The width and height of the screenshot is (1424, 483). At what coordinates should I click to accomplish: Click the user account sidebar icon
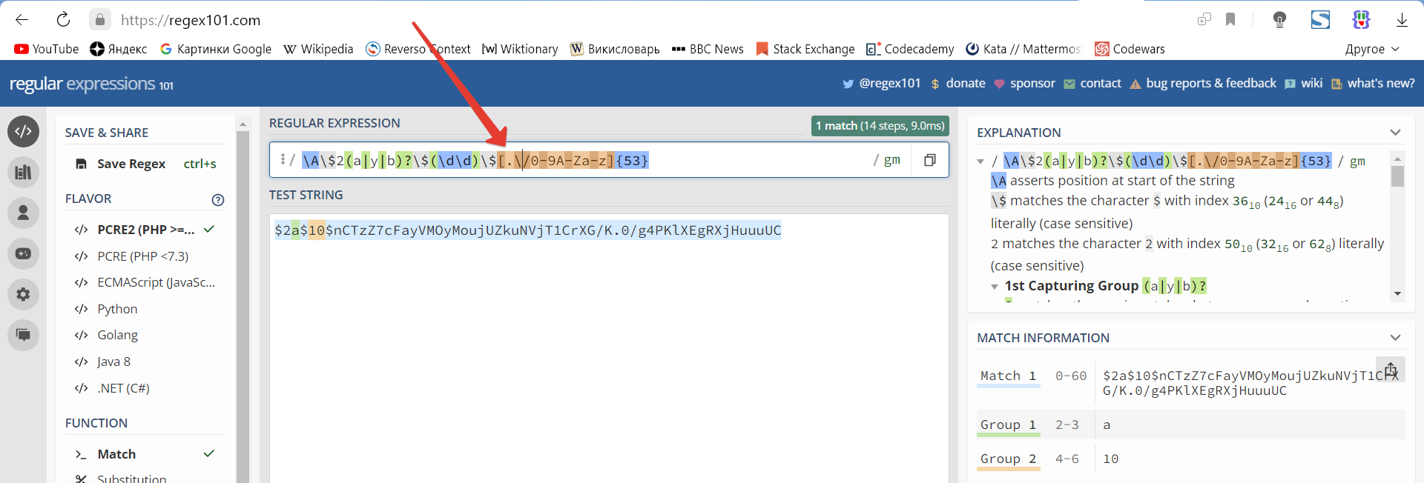[23, 213]
